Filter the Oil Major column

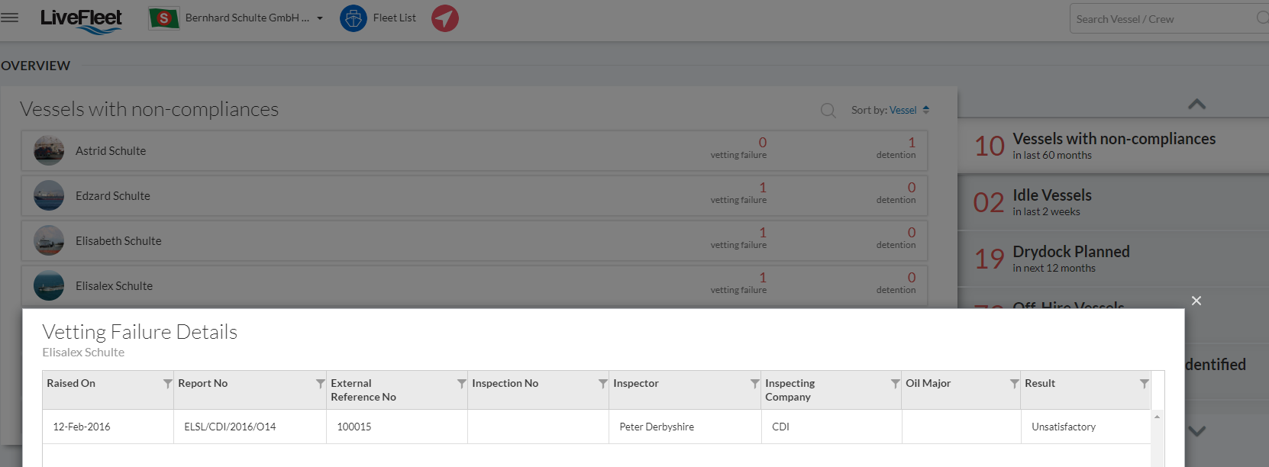pyautogui.click(x=1015, y=384)
